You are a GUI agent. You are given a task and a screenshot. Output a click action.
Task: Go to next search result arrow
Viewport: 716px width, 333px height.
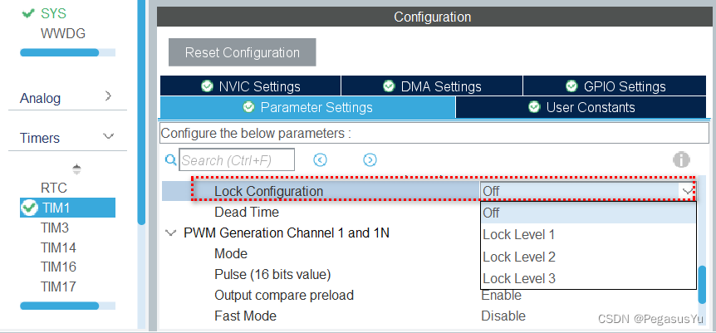tap(370, 160)
